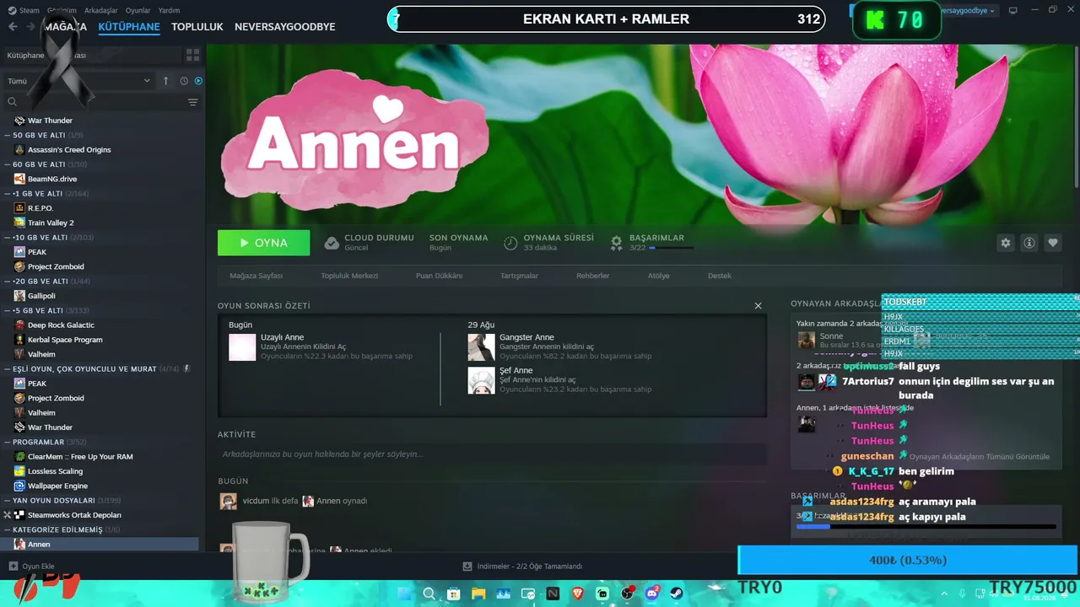Open the Windows Start menu

402,594
